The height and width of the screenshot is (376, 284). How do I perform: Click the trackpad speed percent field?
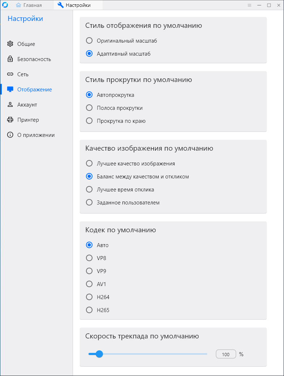[226, 354]
